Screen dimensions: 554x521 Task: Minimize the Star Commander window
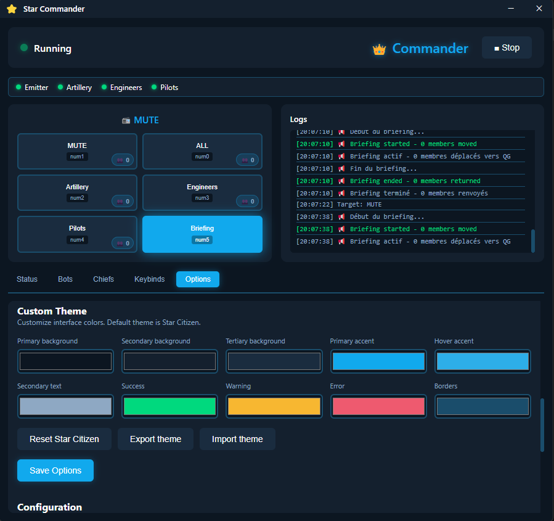tap(511, 9)
